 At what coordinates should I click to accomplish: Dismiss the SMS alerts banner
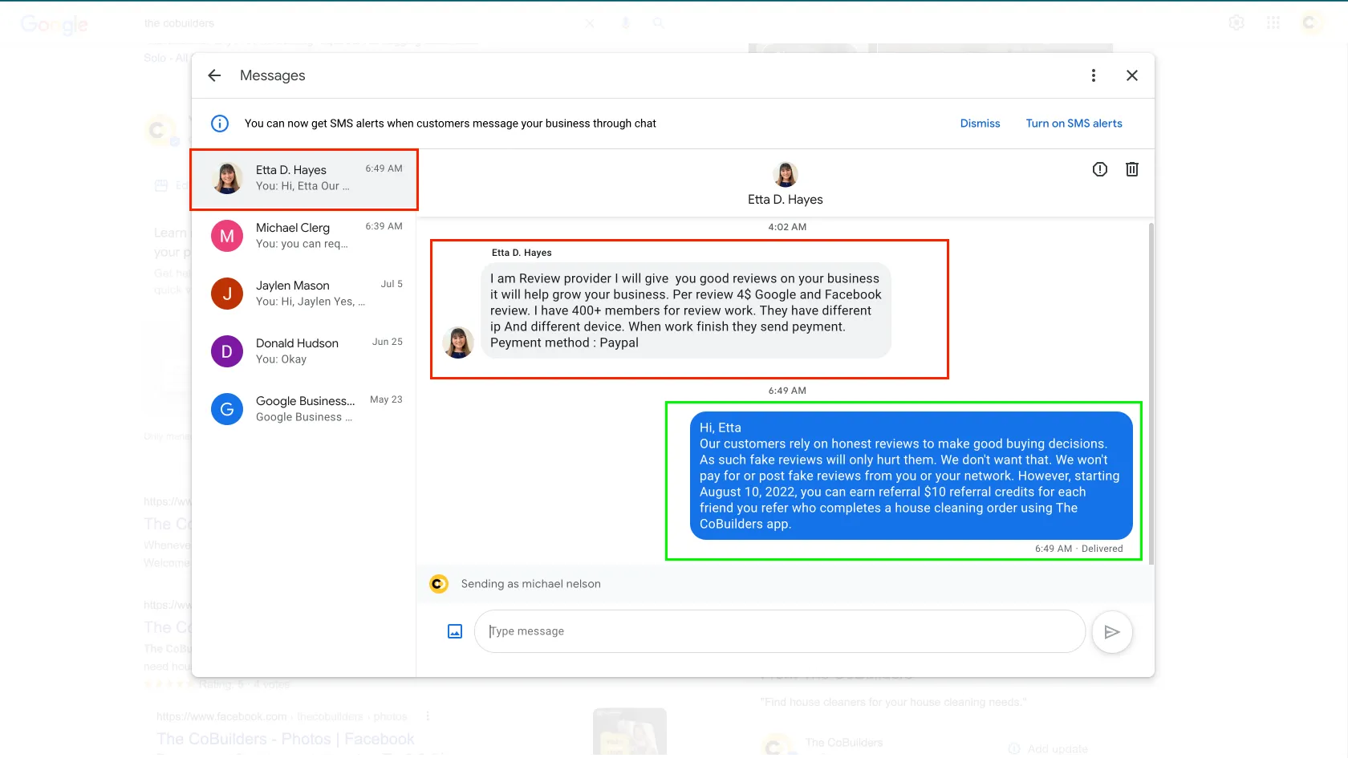click(x=980, y=124)
